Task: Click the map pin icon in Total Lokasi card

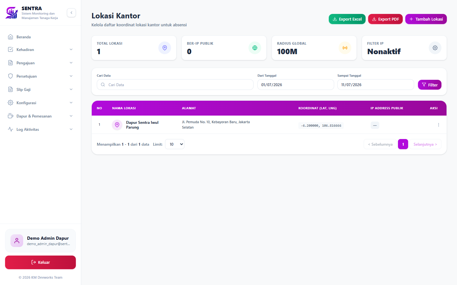Action: point(165,48)
